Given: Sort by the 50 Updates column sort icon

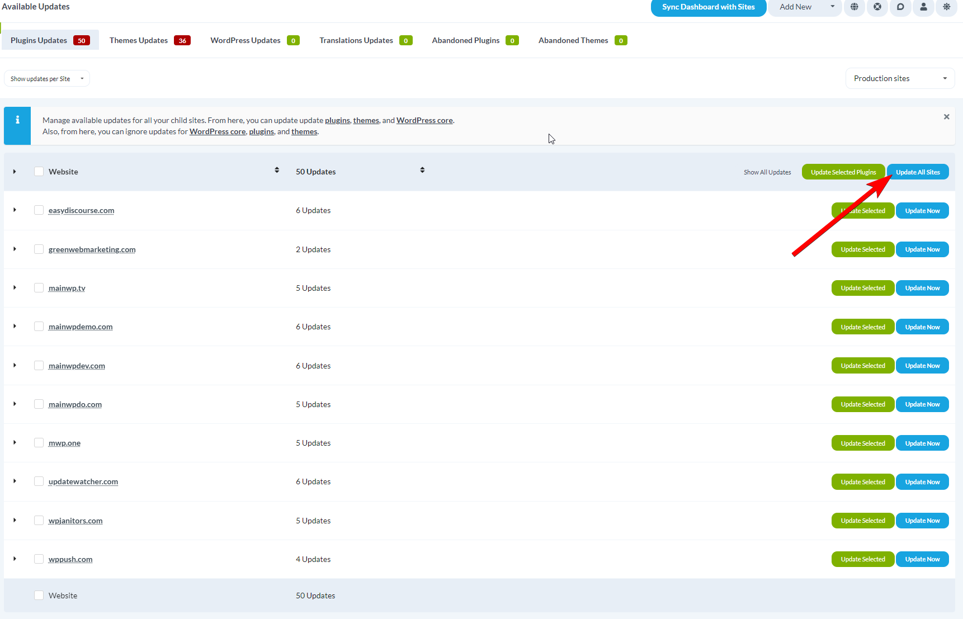Looking at the screenshot, I should tap(422, 170).
